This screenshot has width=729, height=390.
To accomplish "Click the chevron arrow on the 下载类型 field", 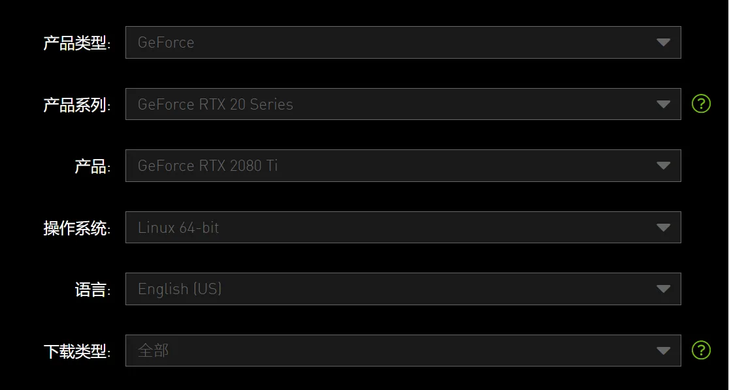I will pyautogui.click(x=664, y=350).
